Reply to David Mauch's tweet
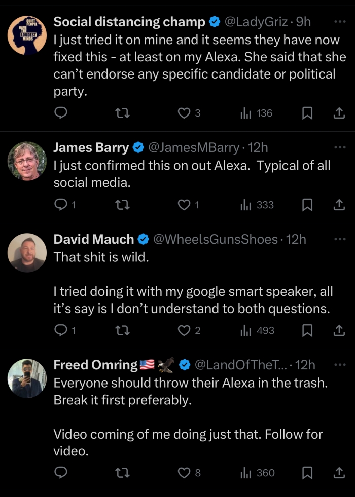Image resolution: width=355 pixels, height=497 pixels. (60, 331)
